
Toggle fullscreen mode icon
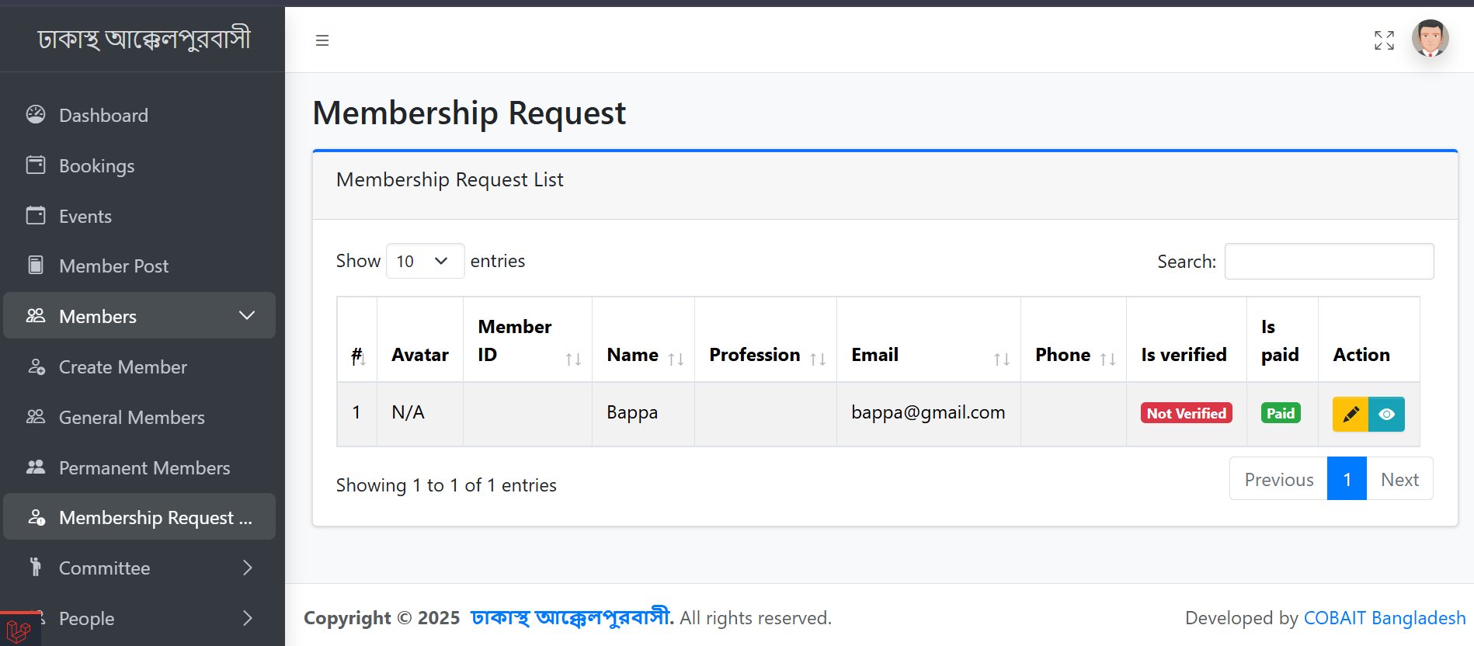(x=1384, y=40)
